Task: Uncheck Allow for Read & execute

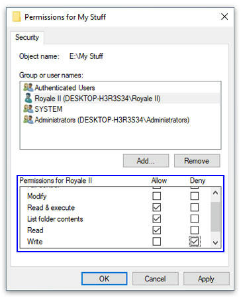Action: coord(157,207)
